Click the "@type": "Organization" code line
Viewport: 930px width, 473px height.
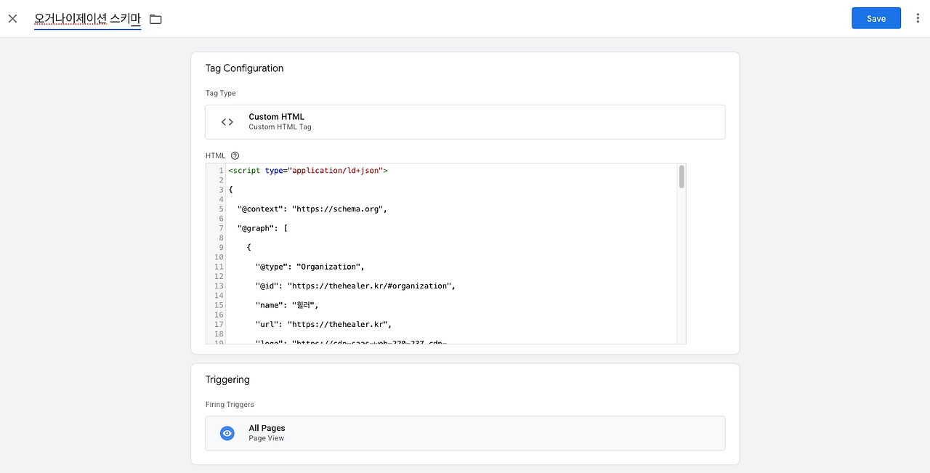pyautogui.click(x=310, y=267)
